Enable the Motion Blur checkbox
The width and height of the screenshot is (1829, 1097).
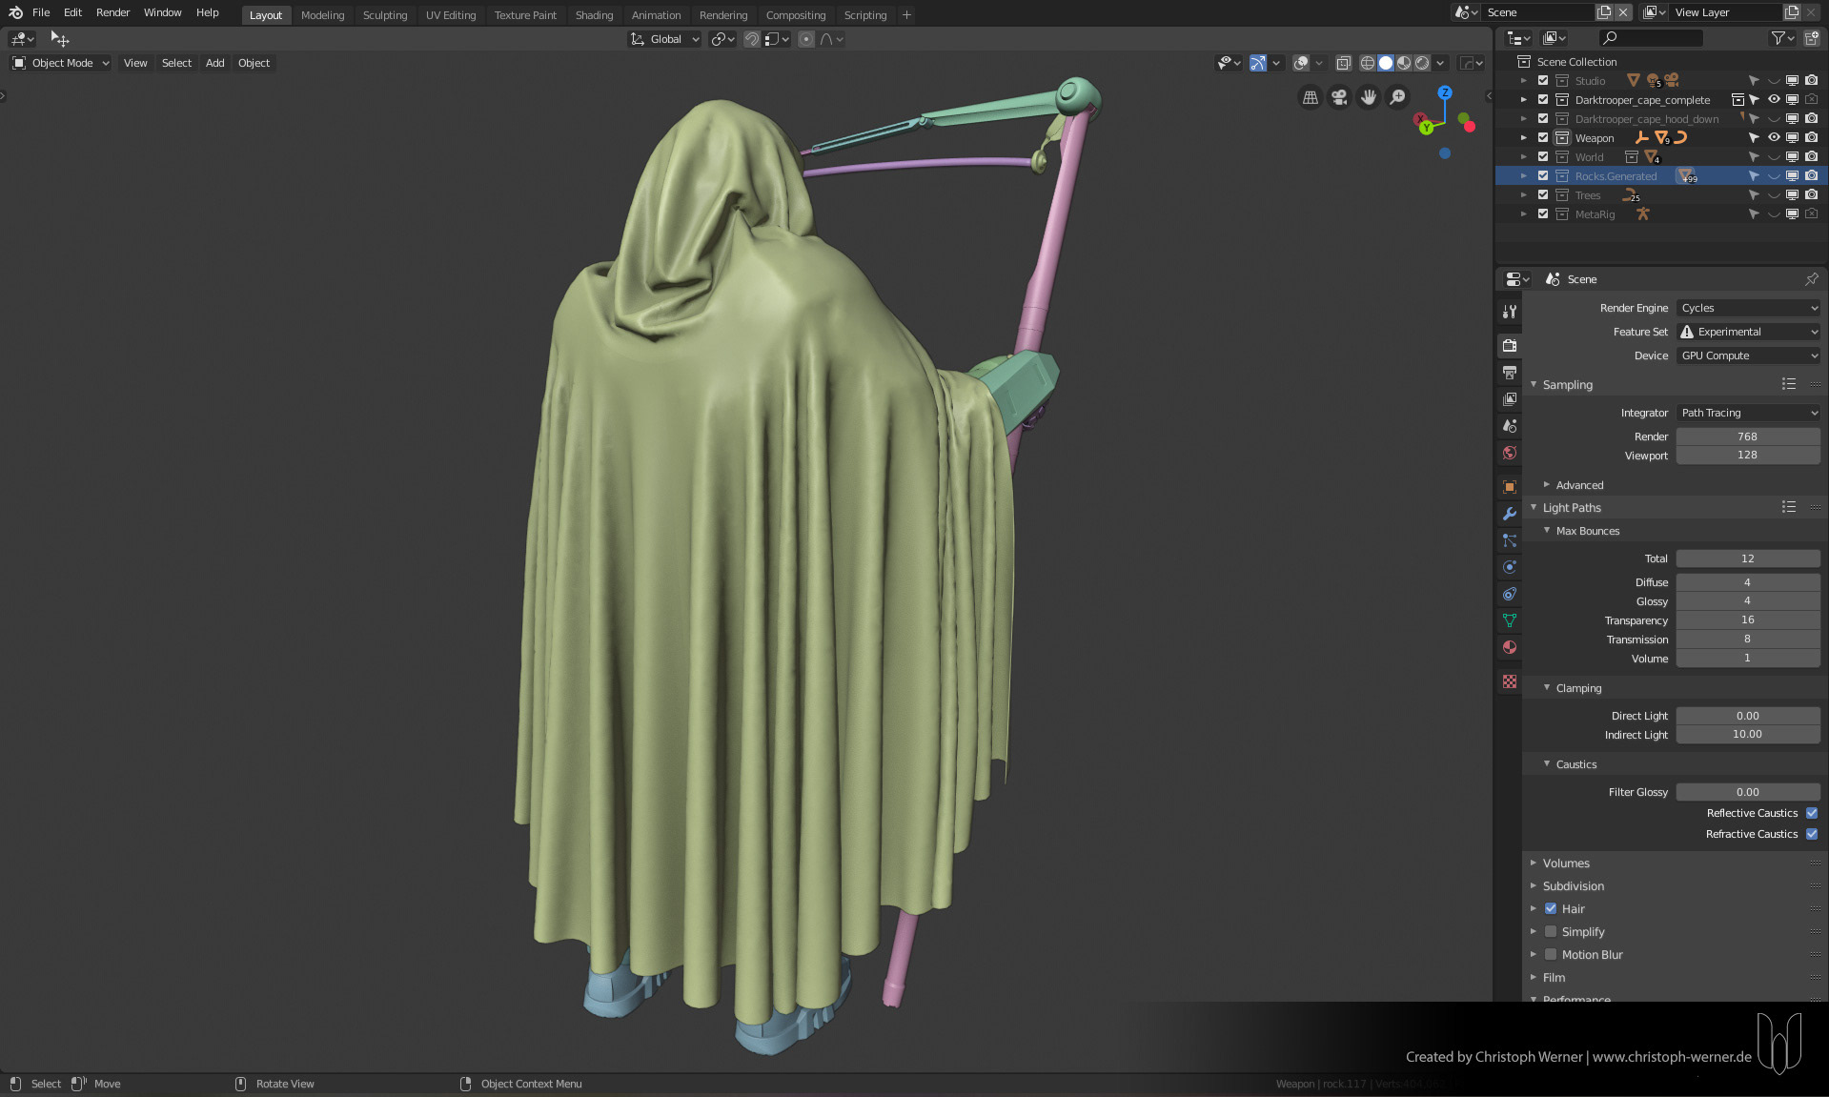[x=1551, y=954]
